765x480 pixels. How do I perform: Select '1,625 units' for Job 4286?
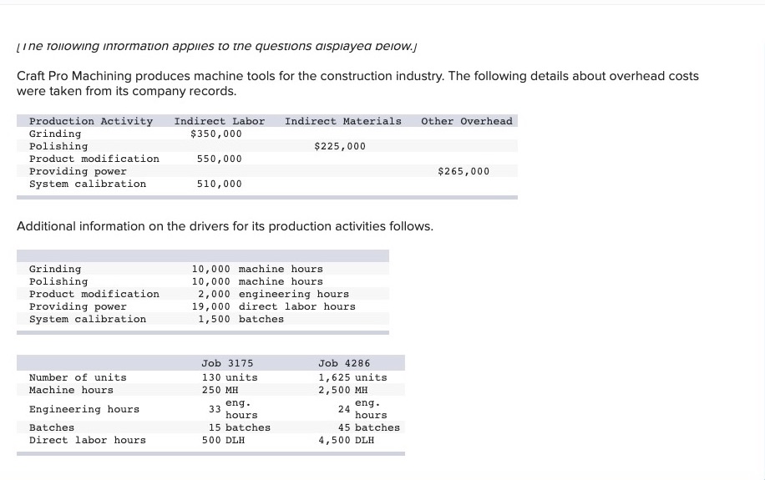point(352,377)
